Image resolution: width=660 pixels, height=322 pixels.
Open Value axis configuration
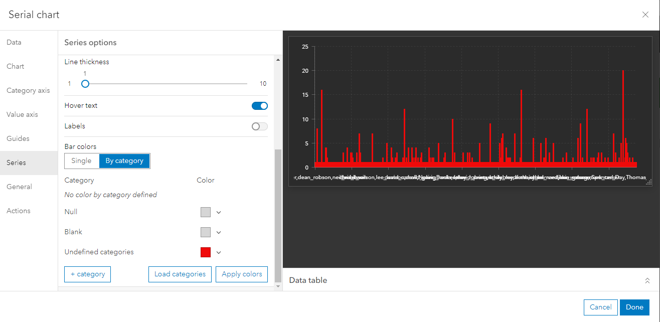coord(23,114)
